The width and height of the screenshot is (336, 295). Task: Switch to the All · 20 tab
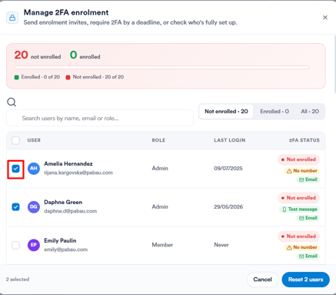[310, 112]
